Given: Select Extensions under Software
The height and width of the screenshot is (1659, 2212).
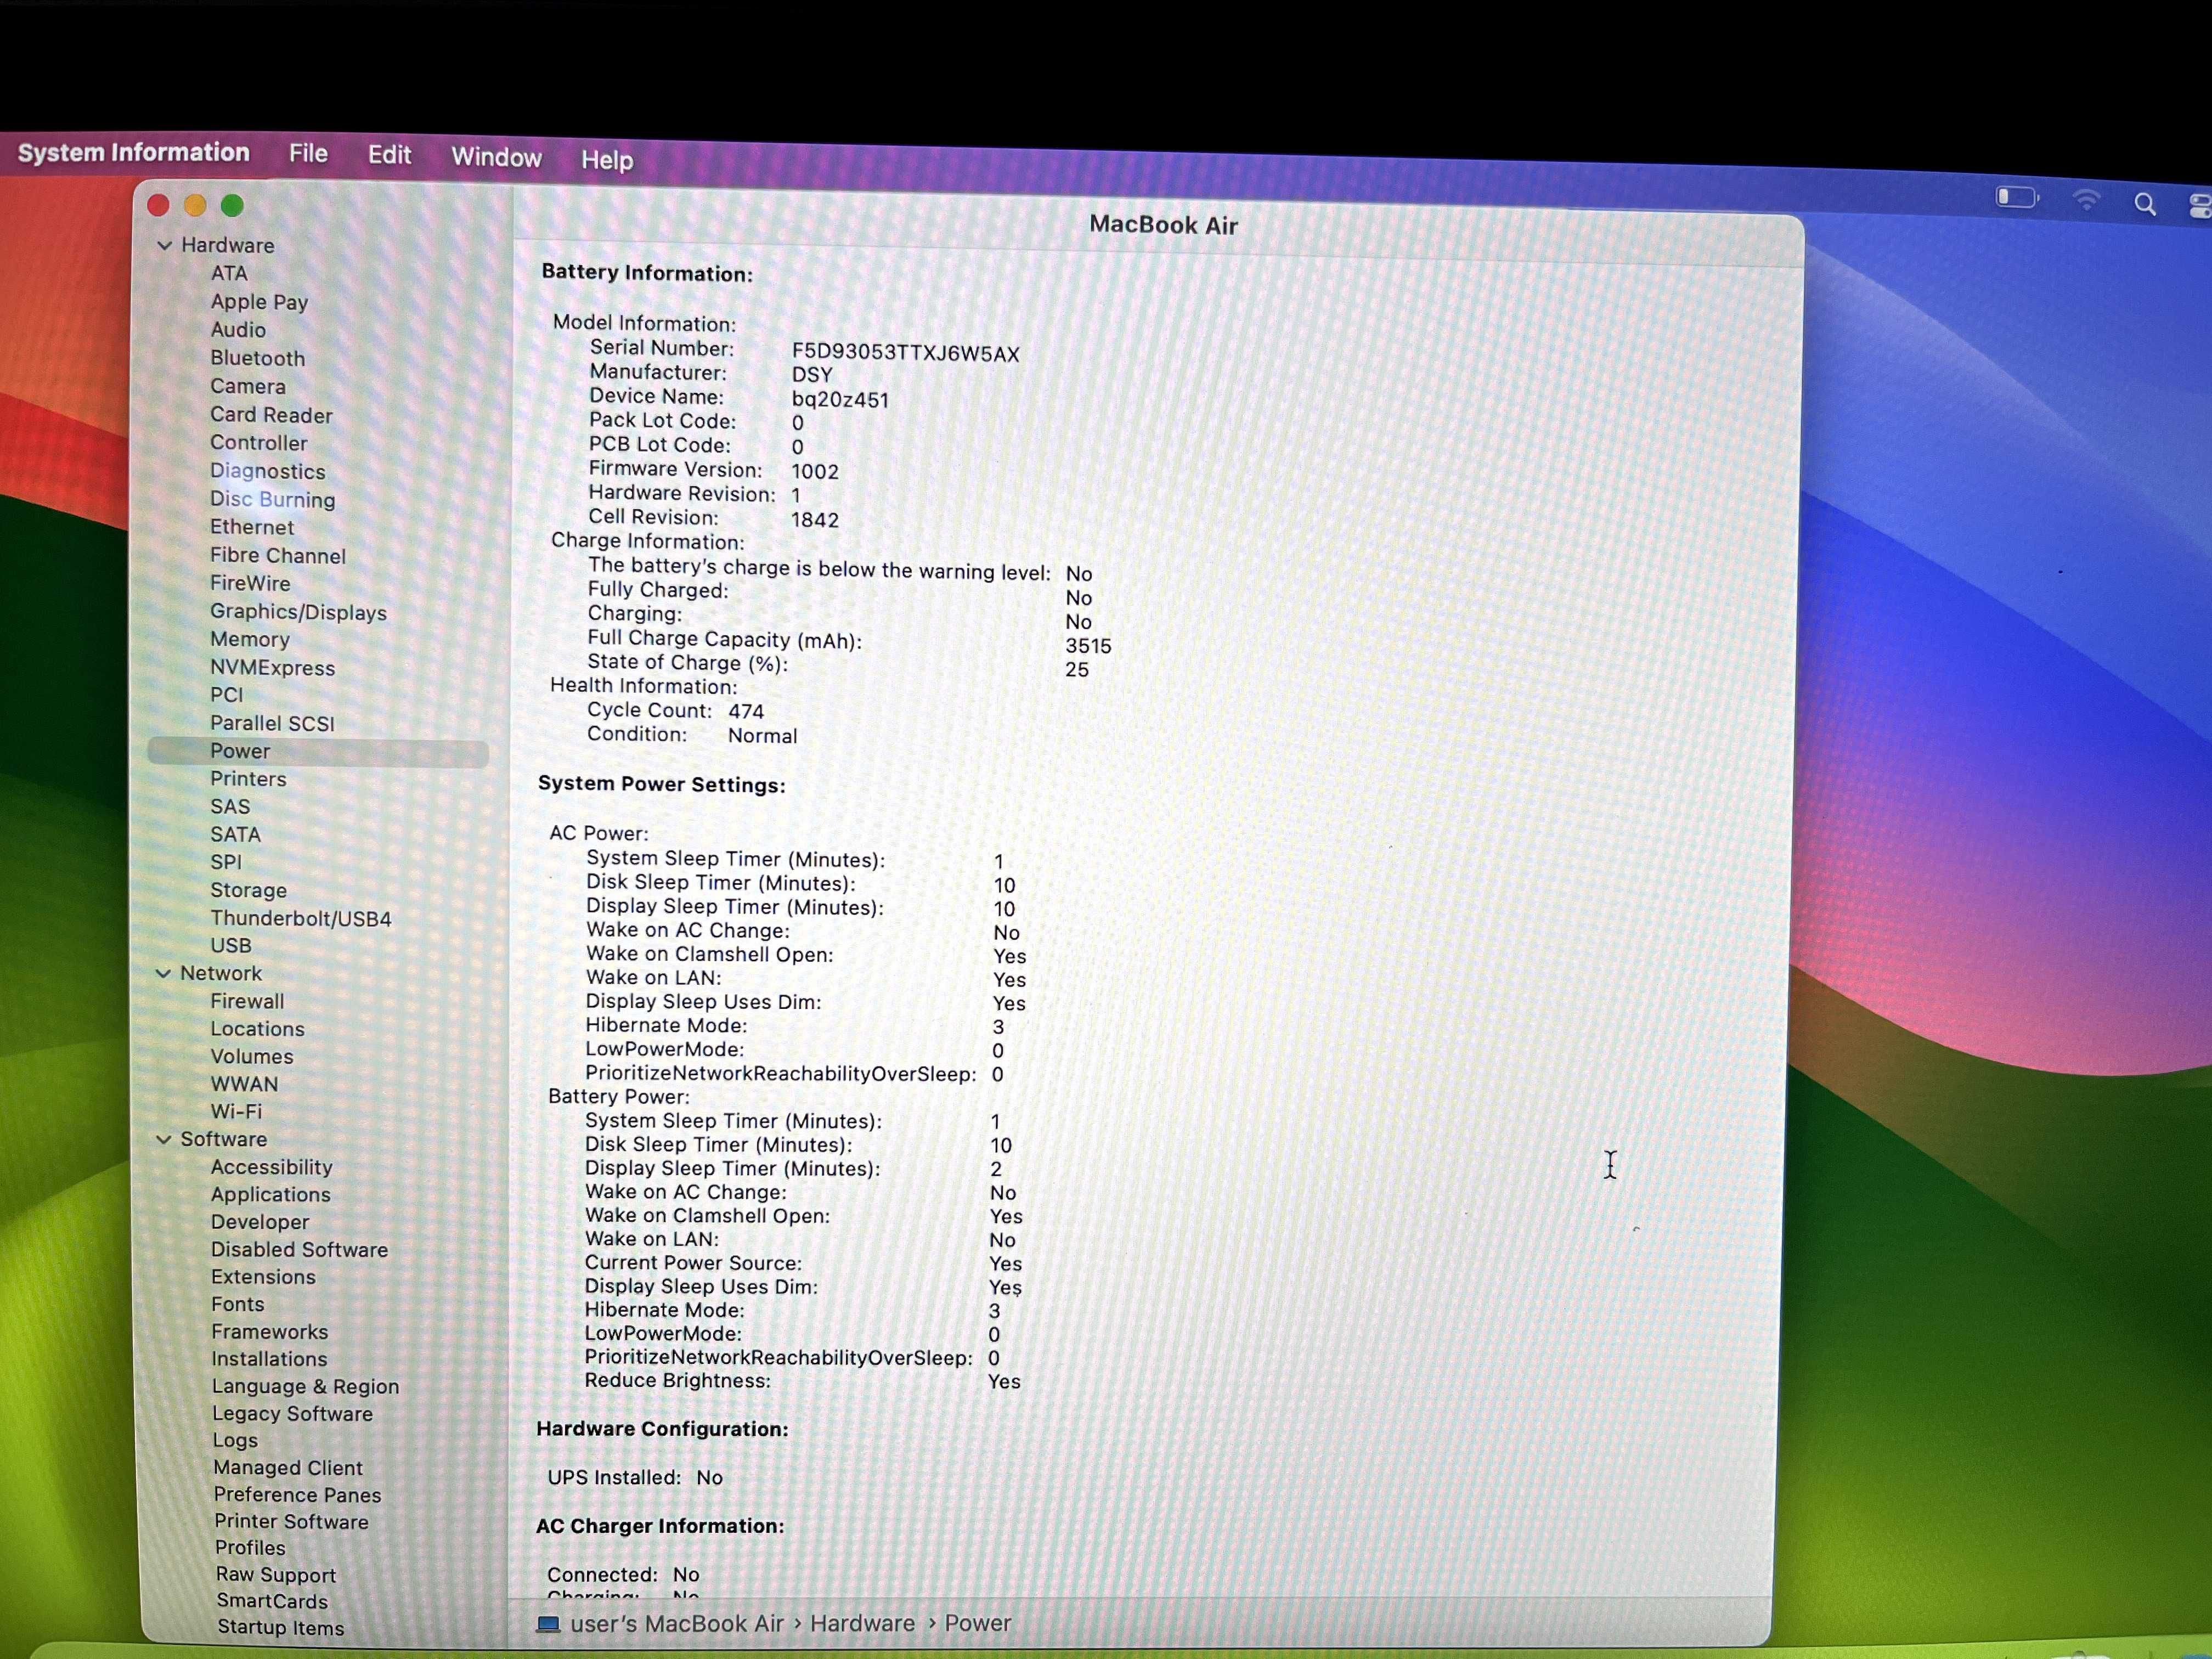Looking at the screenshot, I should pos(263,1277).
